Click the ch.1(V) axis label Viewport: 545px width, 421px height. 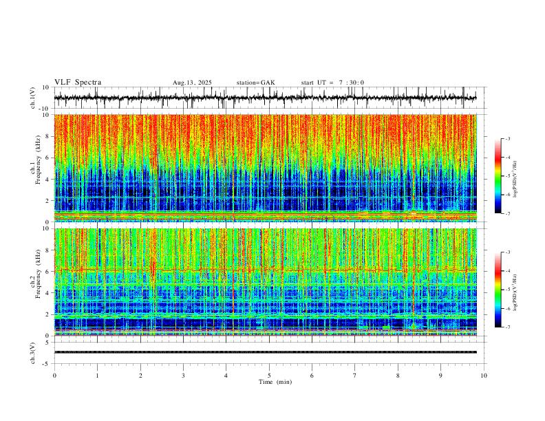(33, 98)
